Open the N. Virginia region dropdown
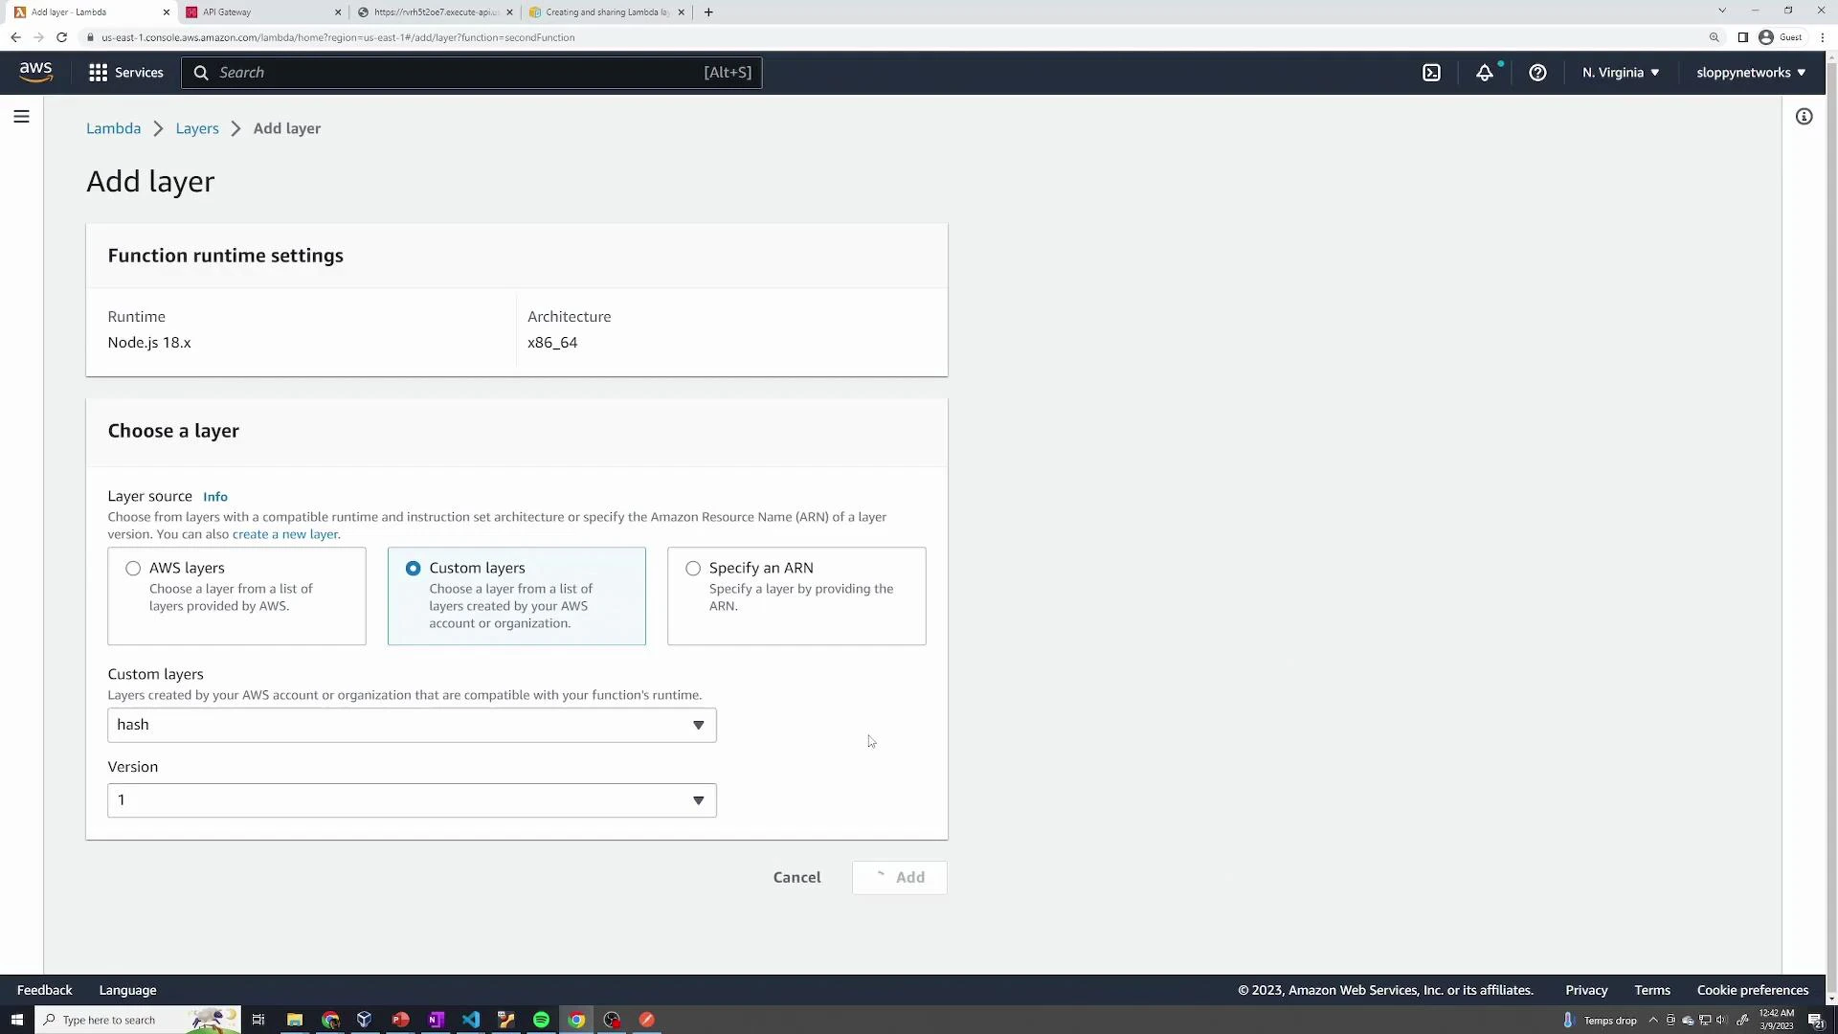The image size is (1838, 1034). 1620,72
